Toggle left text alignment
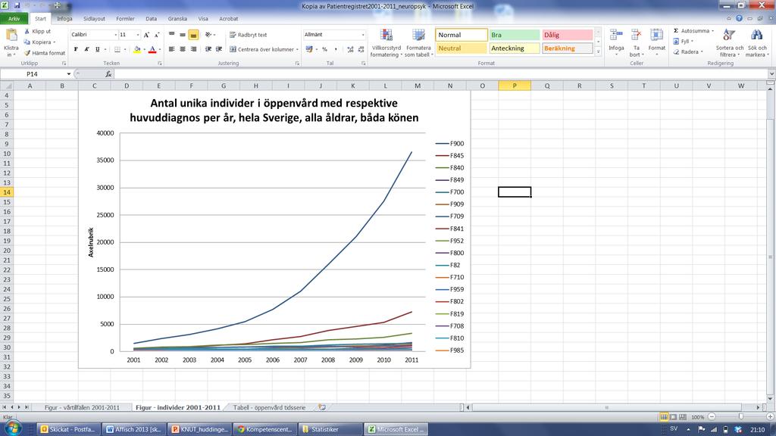Screen dimensions: 776x436 pyautogui.click(x=172, y=49)
